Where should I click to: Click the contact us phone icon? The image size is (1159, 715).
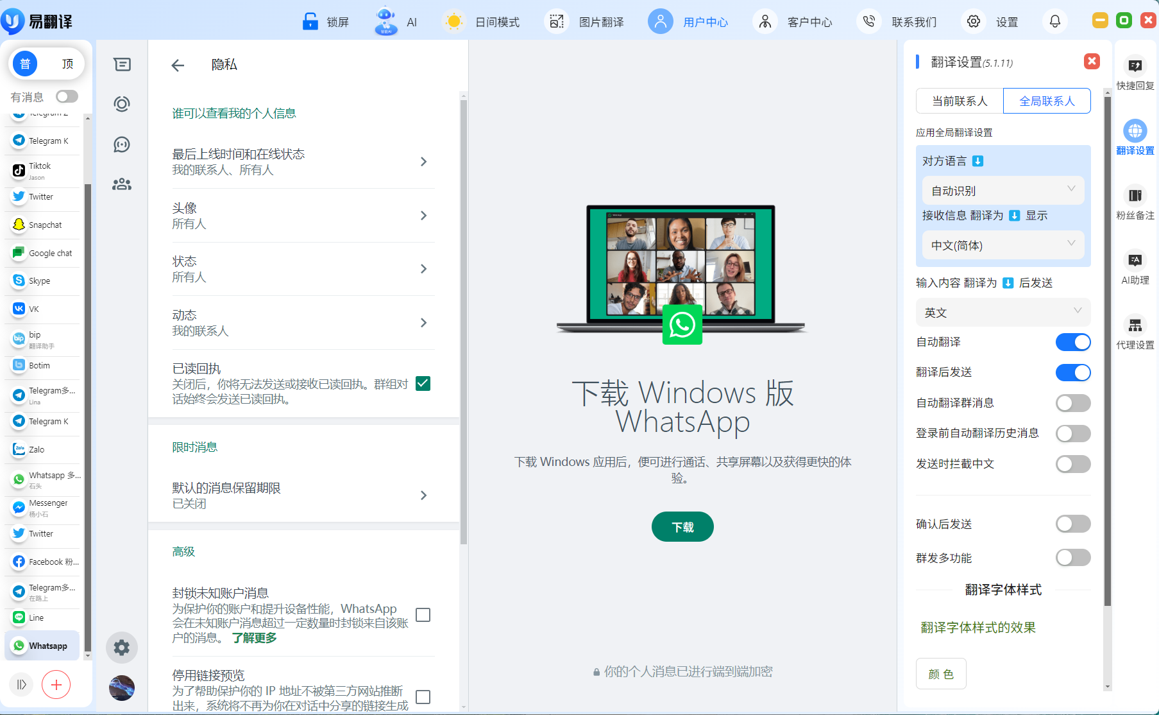click(x=869, y=22)
